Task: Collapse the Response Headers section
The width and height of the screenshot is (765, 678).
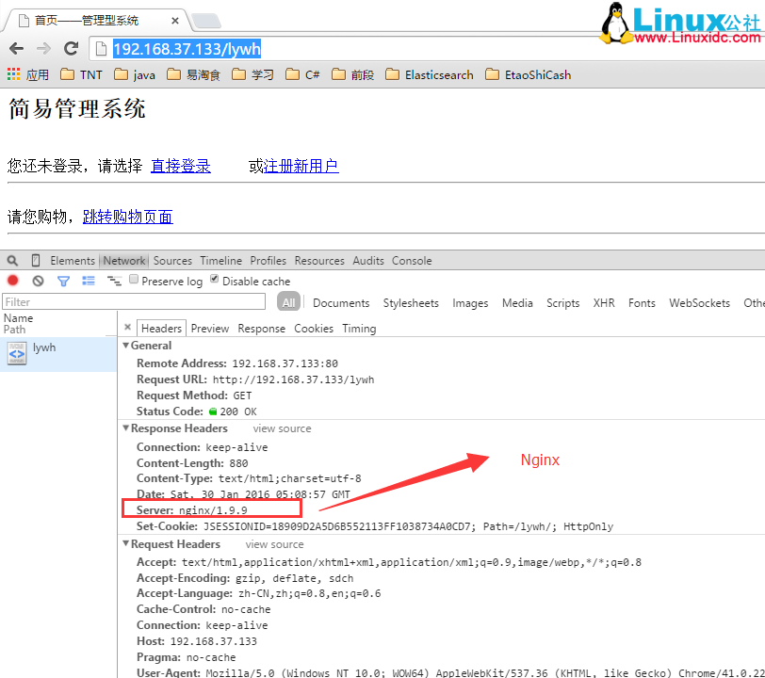Action: [126, 428]
